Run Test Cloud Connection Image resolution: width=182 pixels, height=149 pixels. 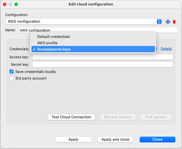coord(72,117)
